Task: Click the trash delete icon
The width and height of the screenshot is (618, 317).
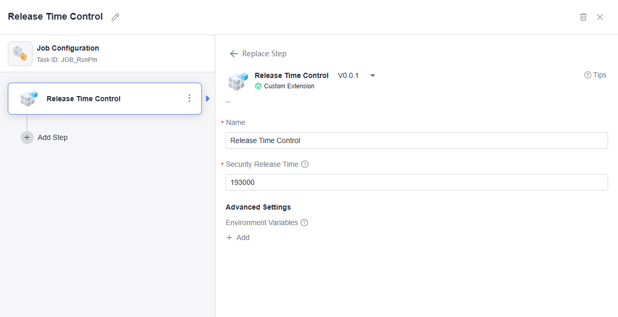Action: pos(583,17)
